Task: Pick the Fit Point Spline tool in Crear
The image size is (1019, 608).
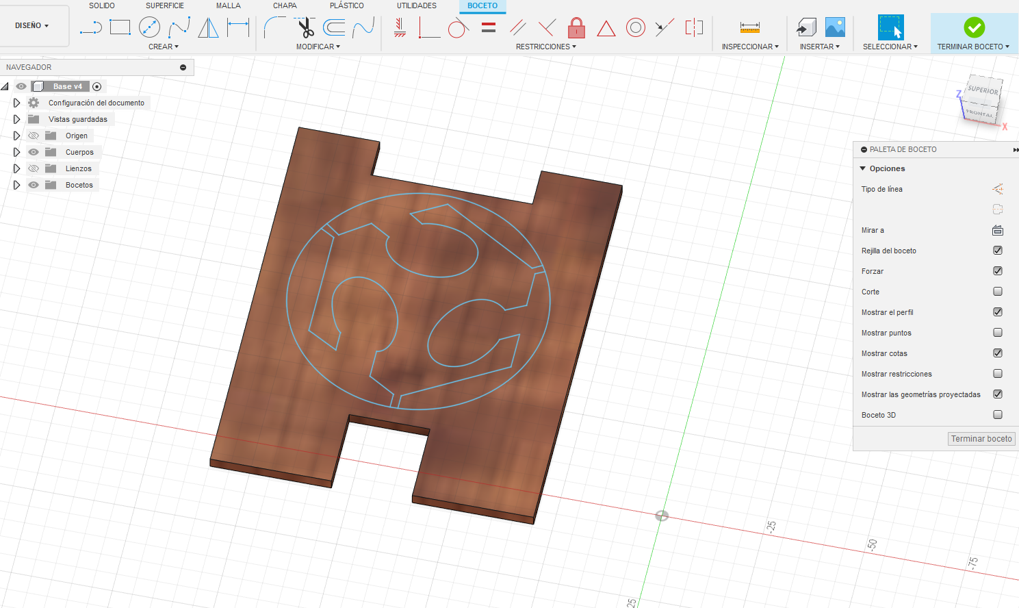Action: 179,27
